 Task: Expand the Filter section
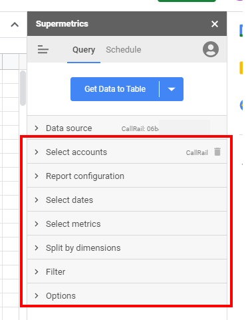click(127, 272)
